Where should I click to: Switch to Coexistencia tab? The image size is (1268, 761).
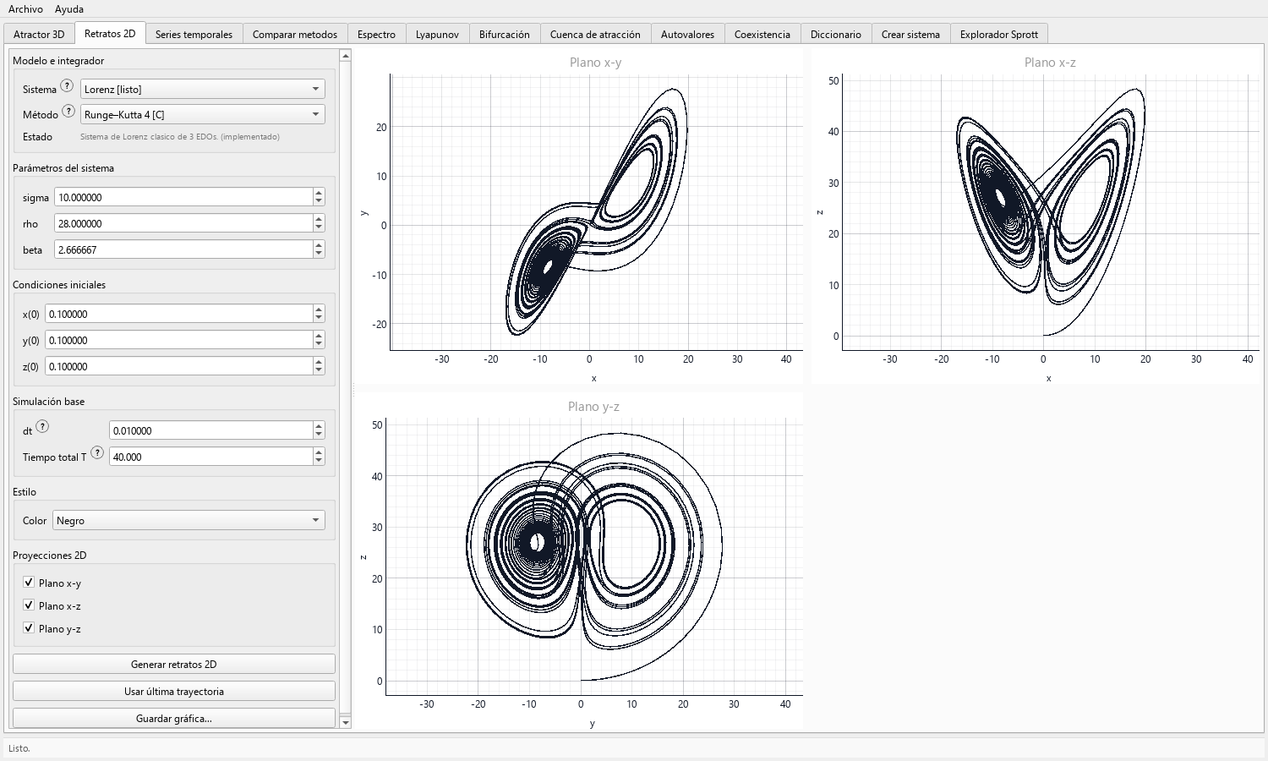[x=762, y=34]
